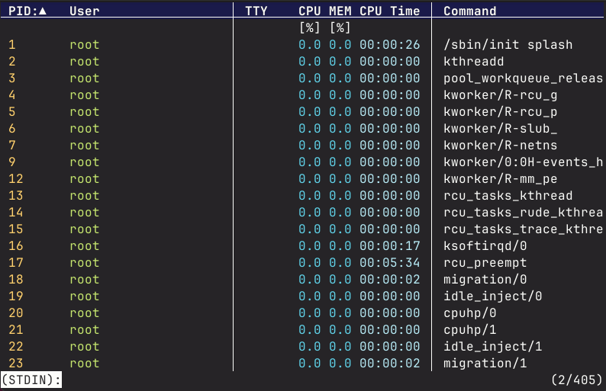
Task: Click the PID column header sort arrow
Action: pos(42,11)
